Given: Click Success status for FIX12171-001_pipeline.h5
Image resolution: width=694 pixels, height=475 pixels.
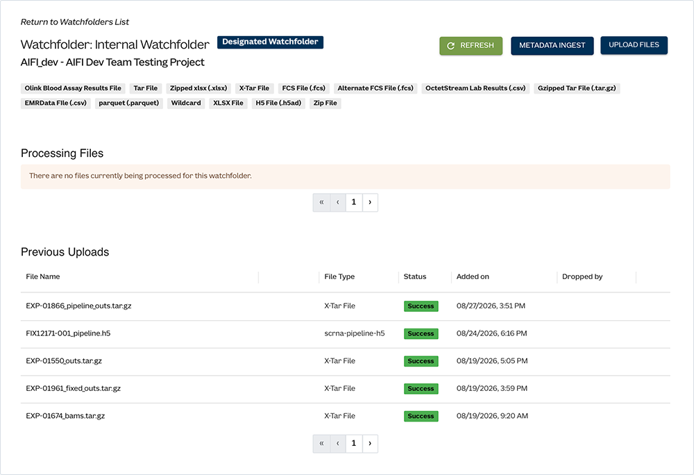Looking at the screenshot, I should pos(421,334).
